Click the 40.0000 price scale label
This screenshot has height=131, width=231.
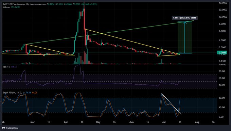(223, 3)
